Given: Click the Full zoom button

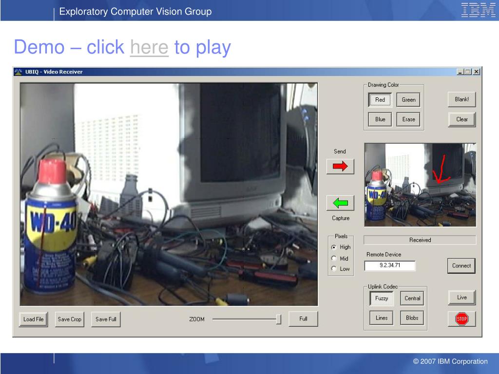Looking at the screenshot, I should [303, 318].
